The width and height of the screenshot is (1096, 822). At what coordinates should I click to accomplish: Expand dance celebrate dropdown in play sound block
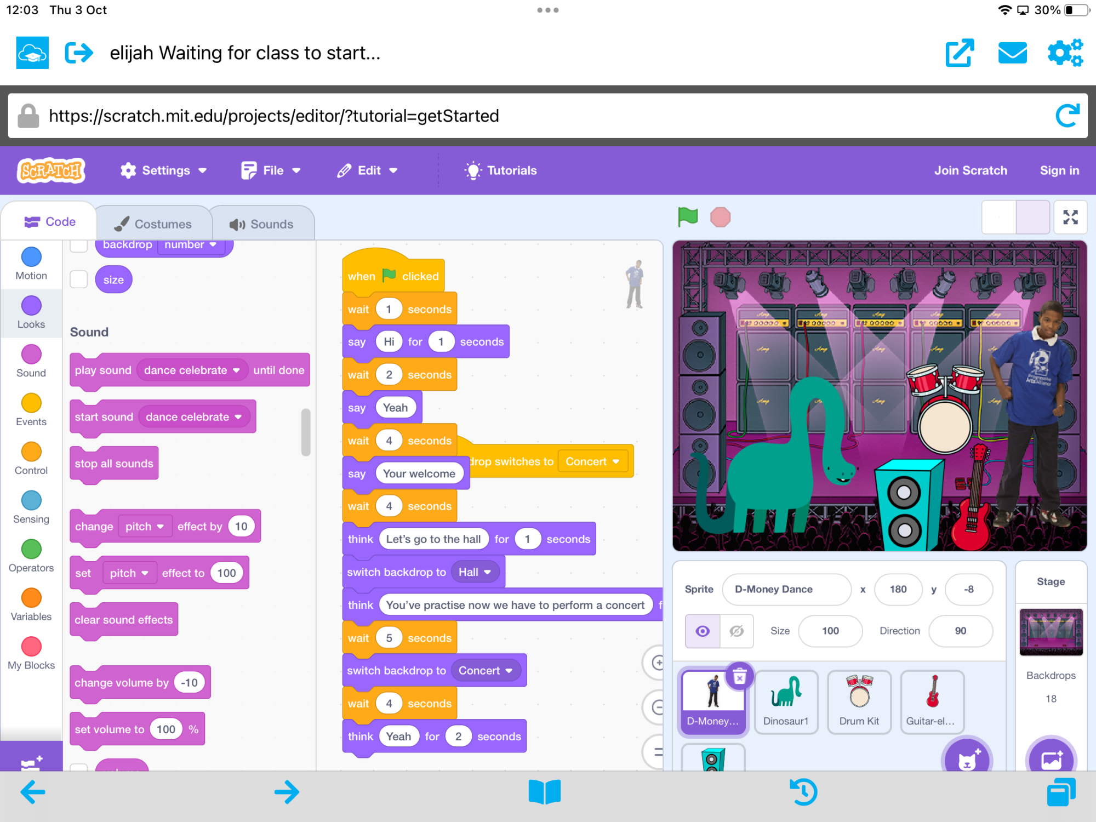[236, 370]
